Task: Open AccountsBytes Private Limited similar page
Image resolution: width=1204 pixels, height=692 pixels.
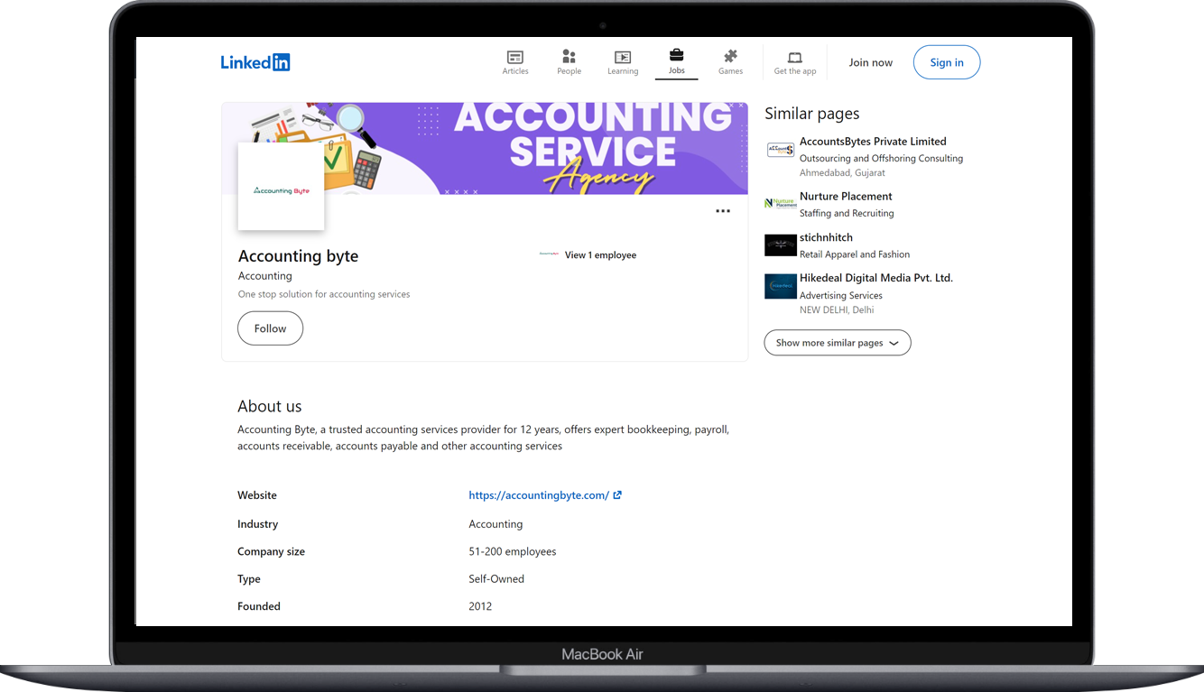Action: click(872, 142)
